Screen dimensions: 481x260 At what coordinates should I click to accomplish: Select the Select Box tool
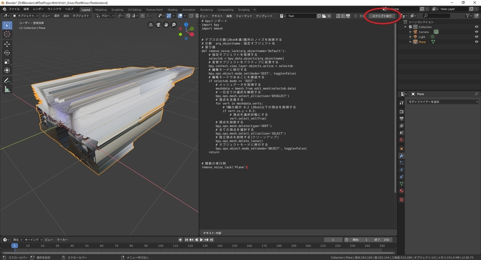7,25
